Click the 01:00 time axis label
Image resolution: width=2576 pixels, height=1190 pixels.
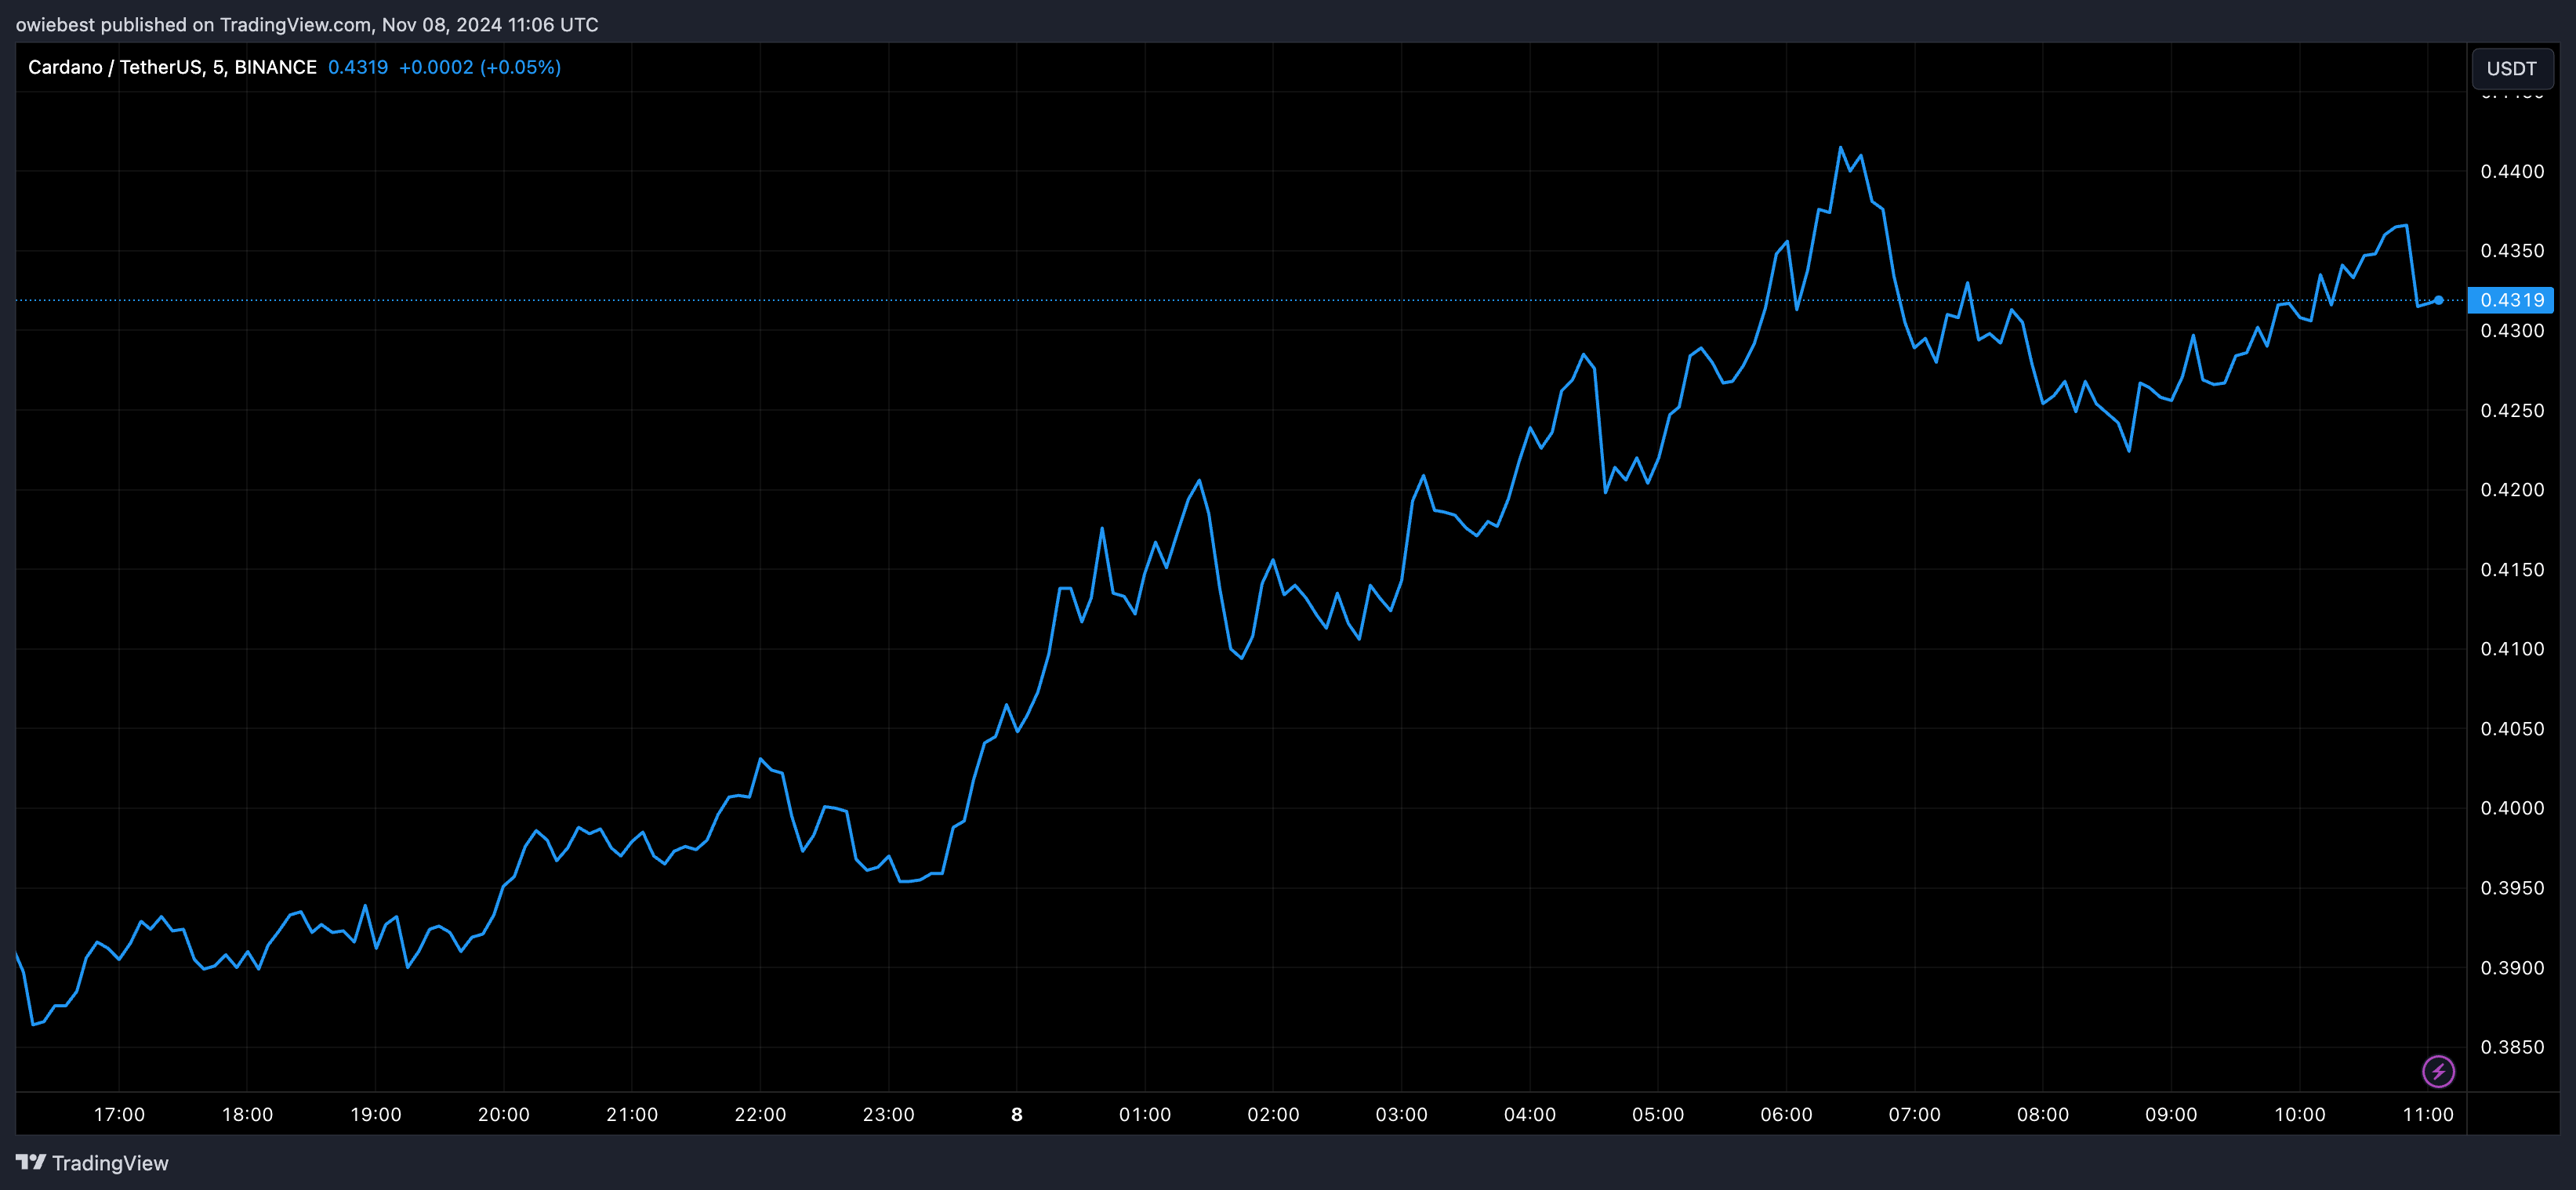point(1145,1114)
